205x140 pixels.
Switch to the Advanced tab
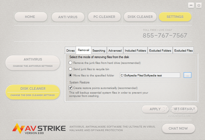pos(115,50)
